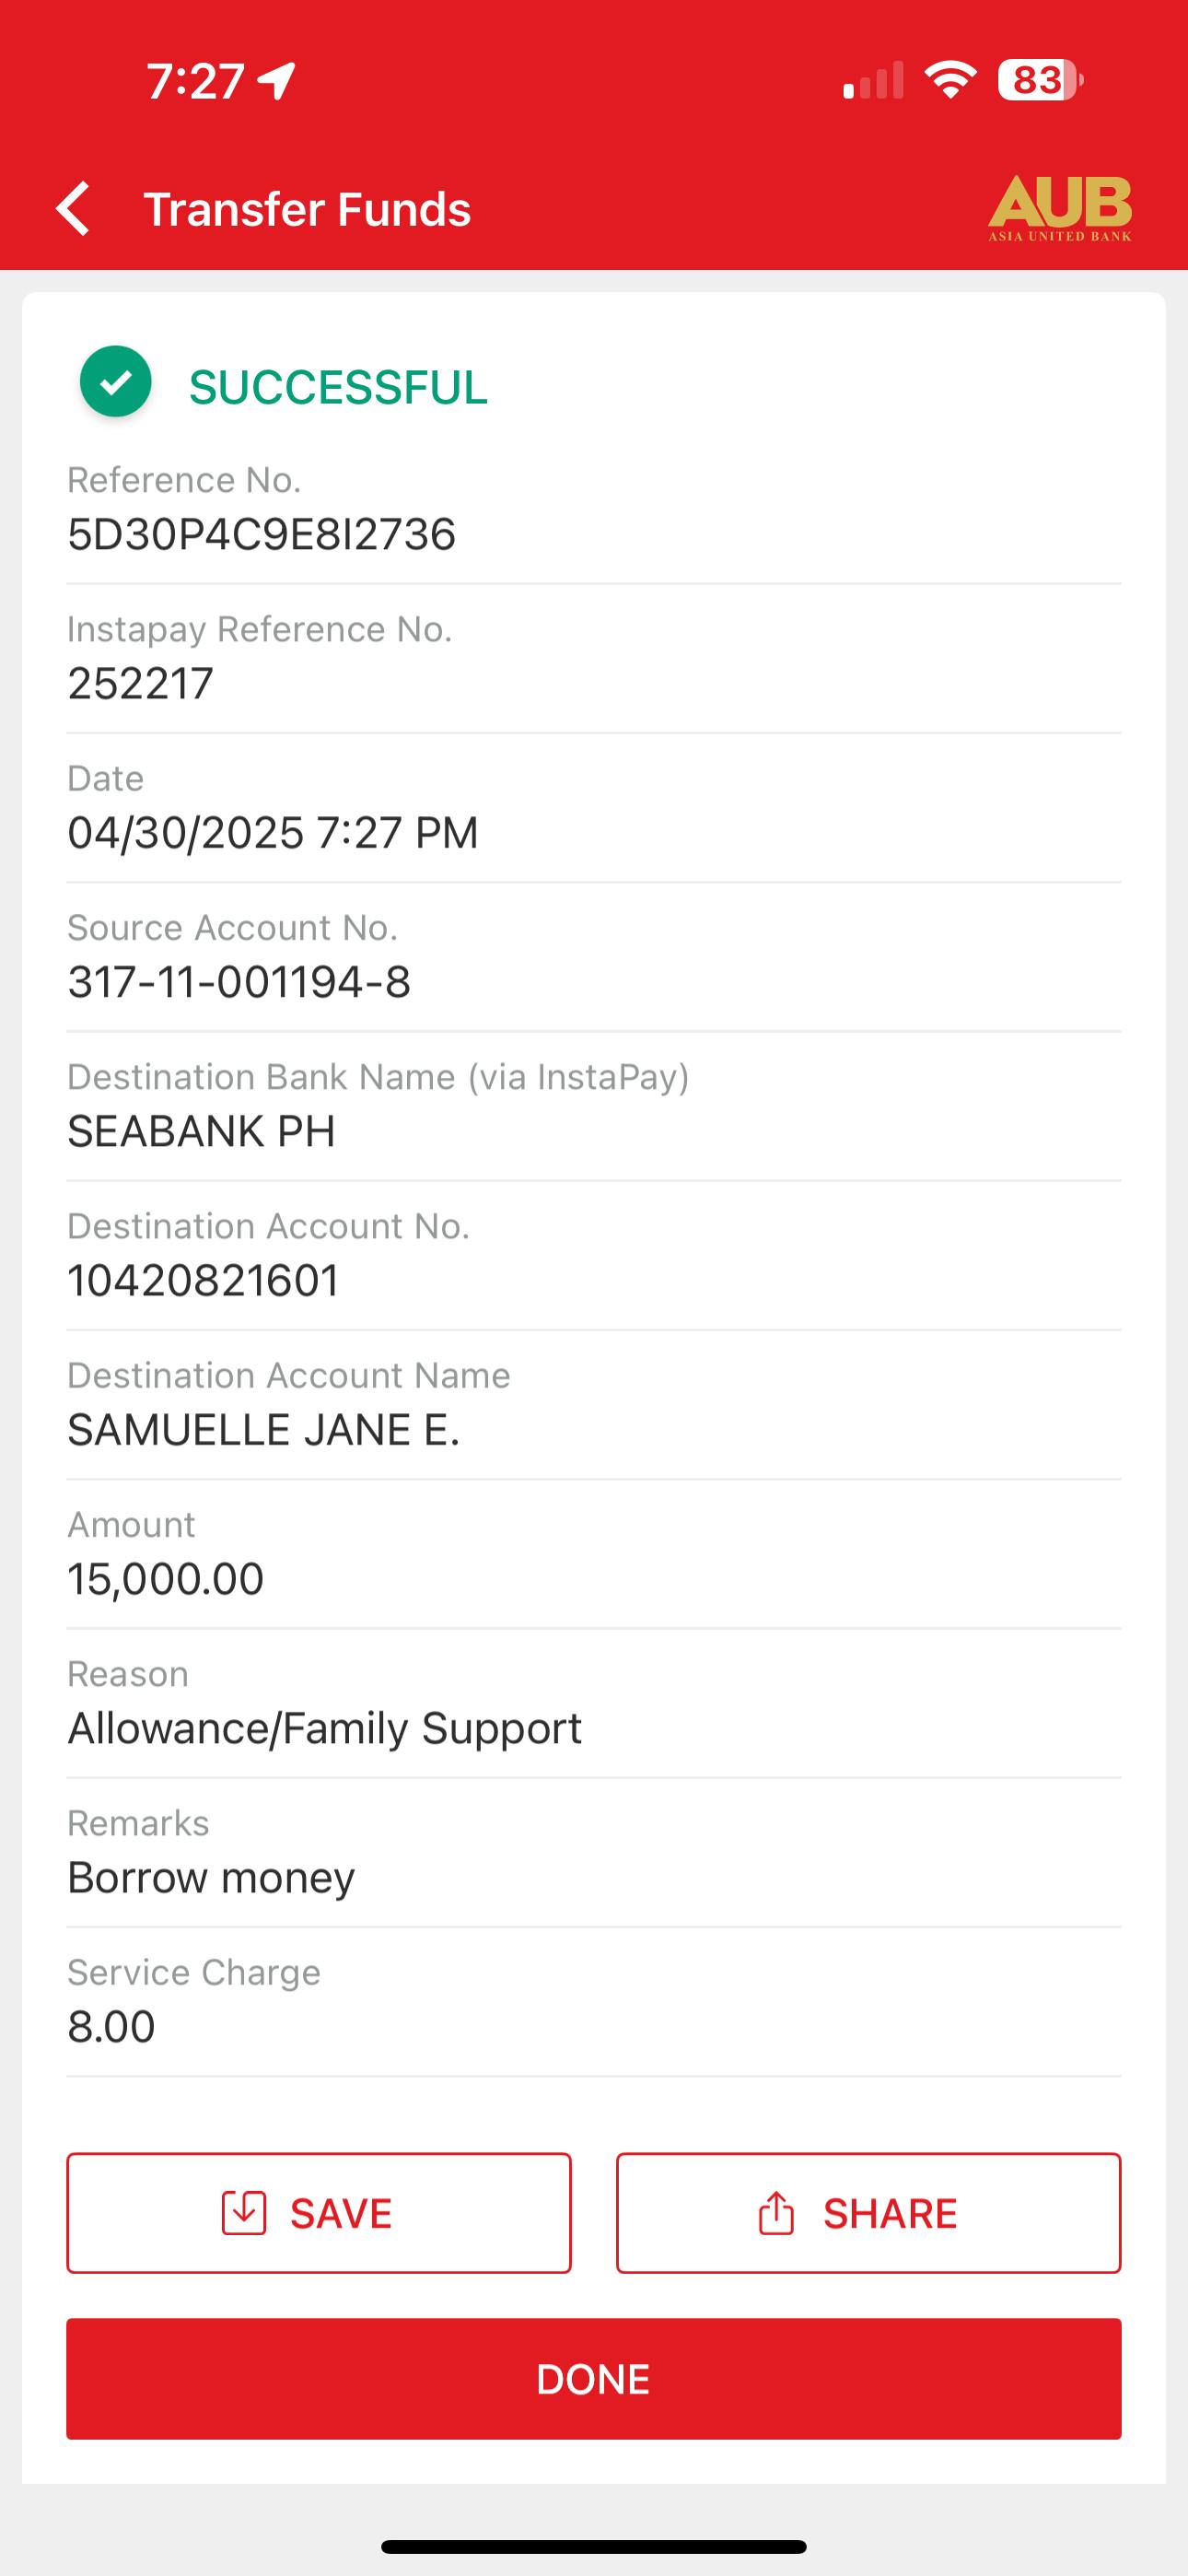1188x2576 pixels.
Task: Tap the Transfer Funds header title
Action: point(307,209)
